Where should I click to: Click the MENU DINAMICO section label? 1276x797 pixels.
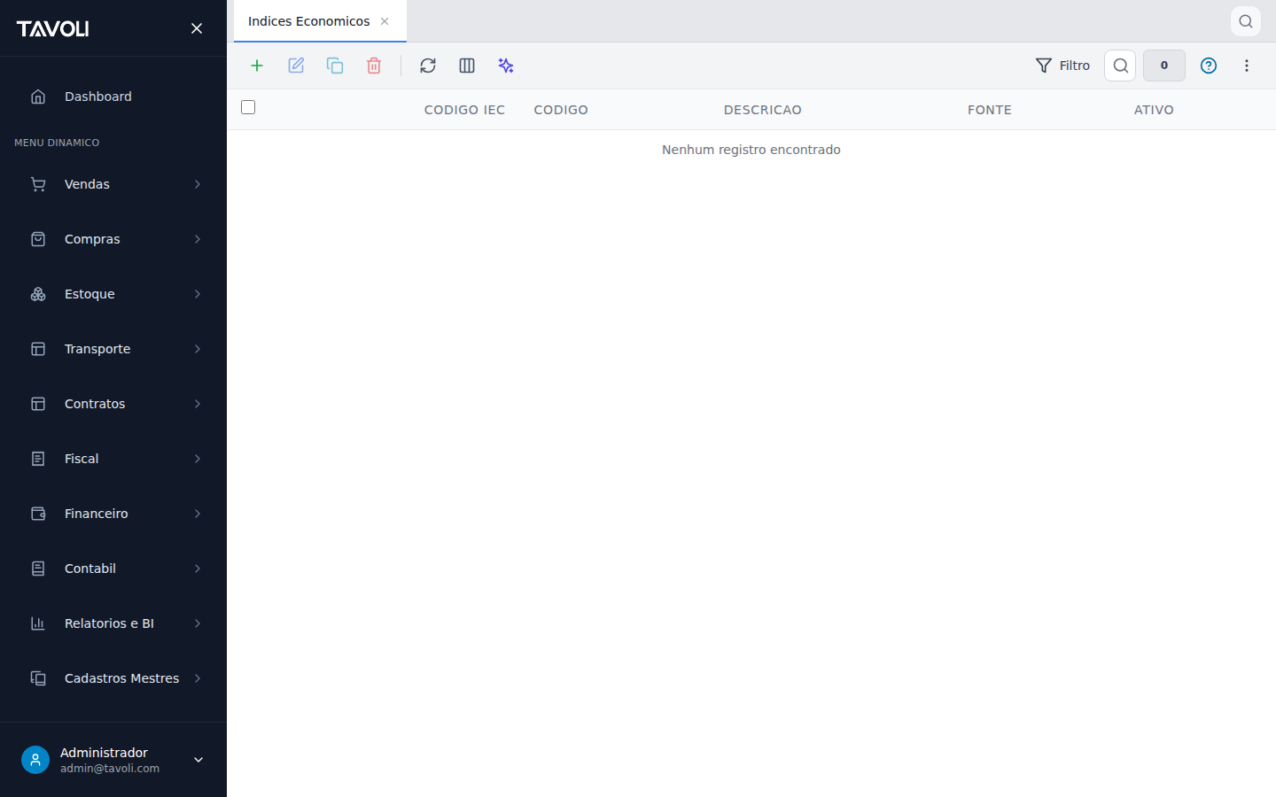(x=57, y=143)
